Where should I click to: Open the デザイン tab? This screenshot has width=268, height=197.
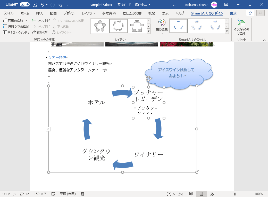(x=69, y=13)
